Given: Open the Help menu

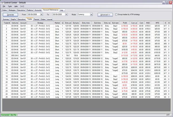Looking at the screenshot, I should tap(16, 6).
